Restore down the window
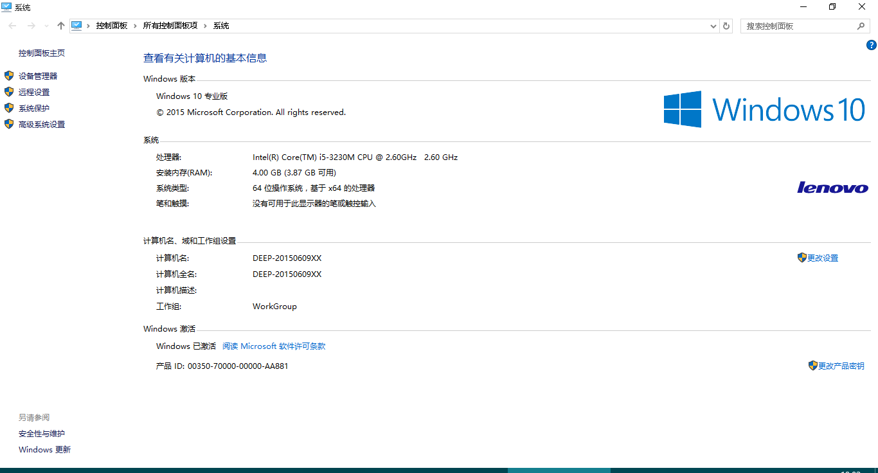This screenshot has height=473, width=878. pos(832,6)
